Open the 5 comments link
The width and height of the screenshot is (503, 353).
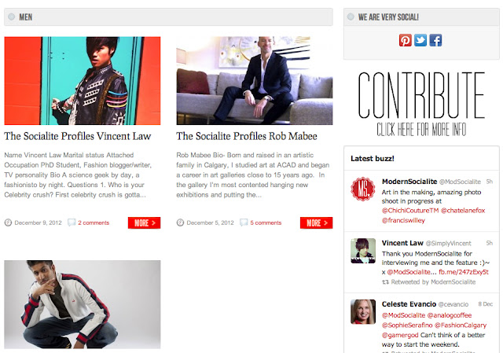[x=266, y=222]
